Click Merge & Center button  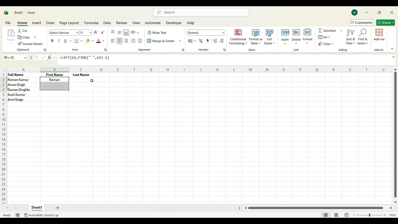161,41
